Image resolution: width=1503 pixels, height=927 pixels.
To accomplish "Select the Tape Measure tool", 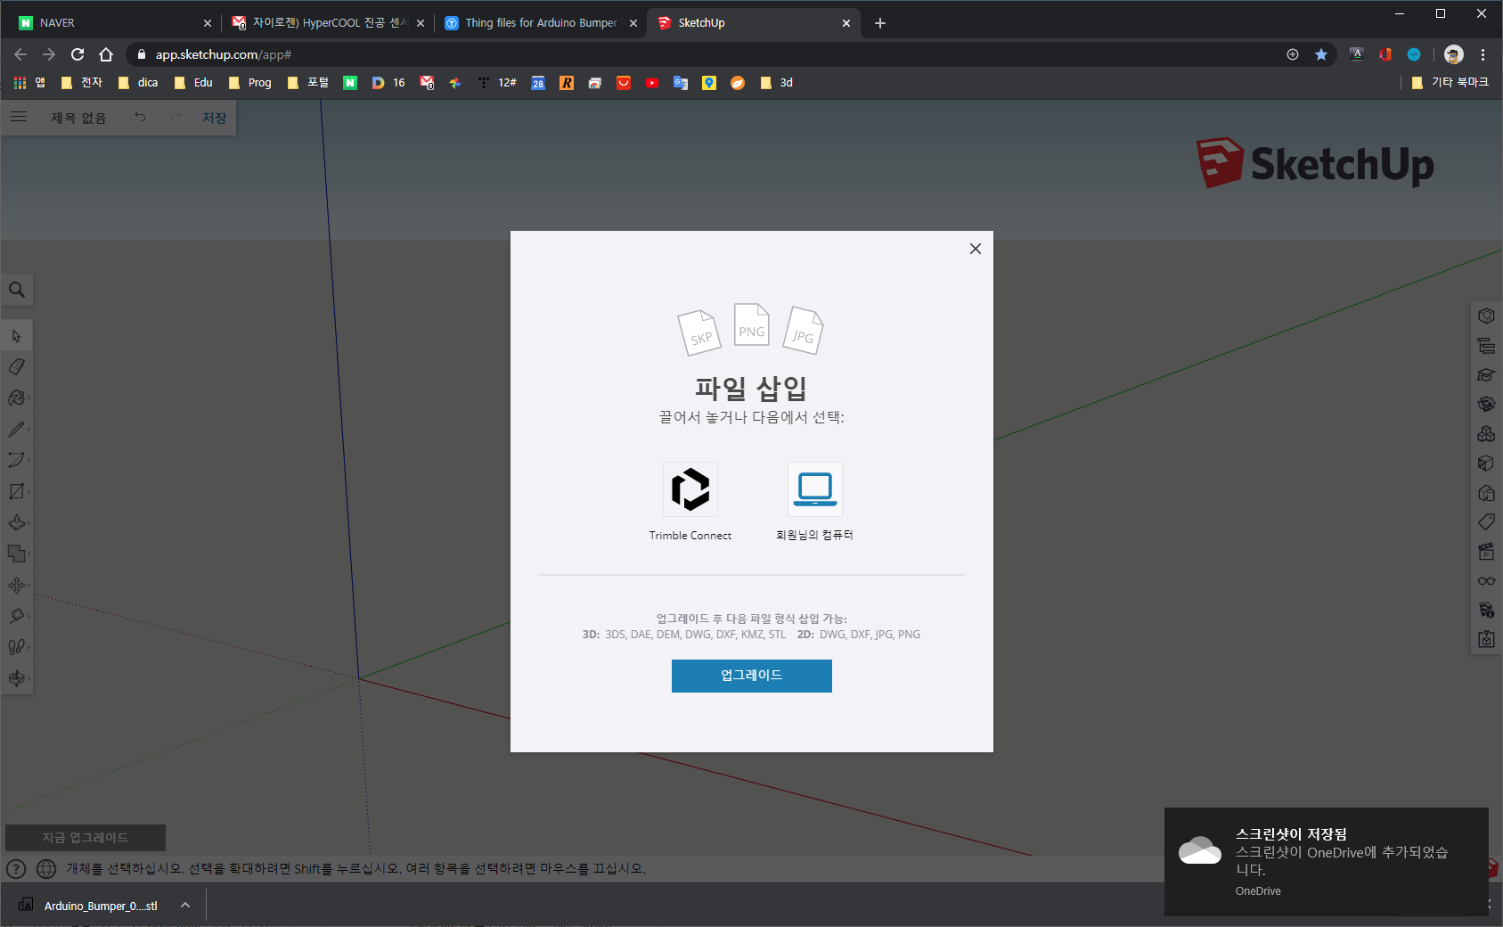I will click(x=16, y=616).
